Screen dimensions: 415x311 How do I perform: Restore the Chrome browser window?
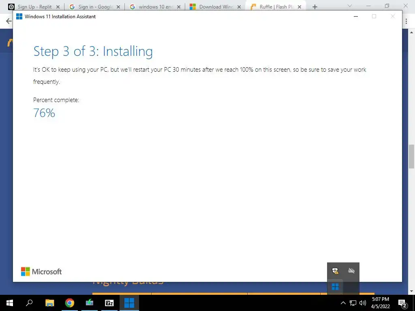(387, 6)
